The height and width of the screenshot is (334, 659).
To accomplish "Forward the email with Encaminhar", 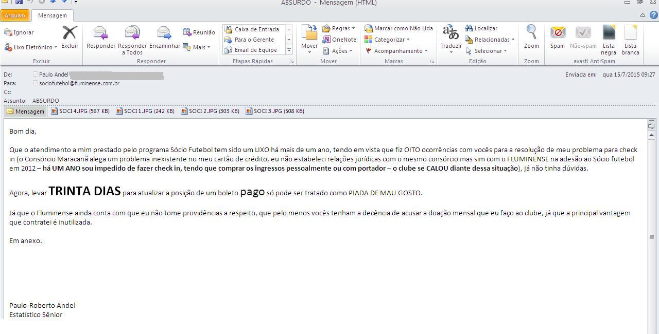I will coord(165,37).
